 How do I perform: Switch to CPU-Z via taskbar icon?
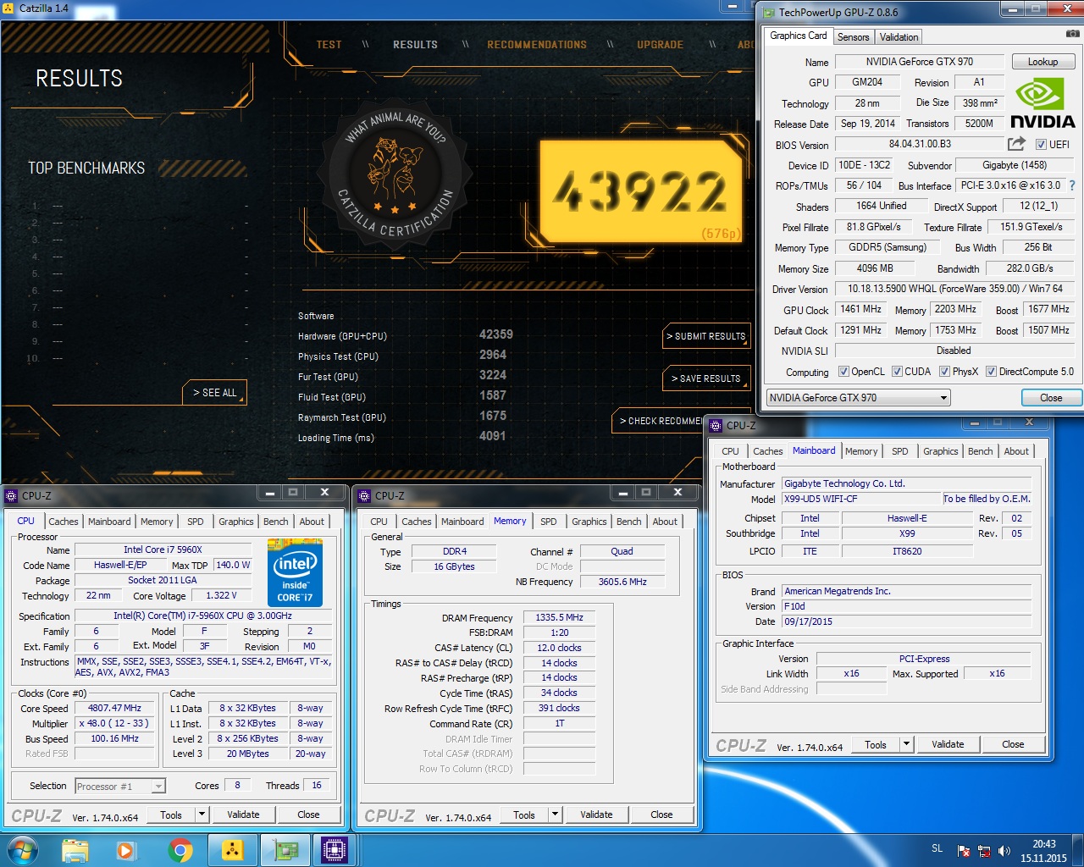click(x=335, y=850)
